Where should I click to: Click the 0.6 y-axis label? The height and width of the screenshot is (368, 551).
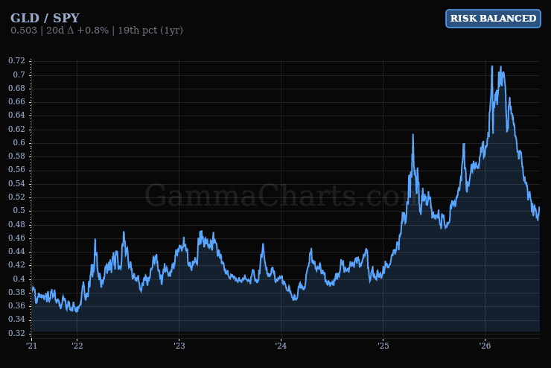point(19,143)
